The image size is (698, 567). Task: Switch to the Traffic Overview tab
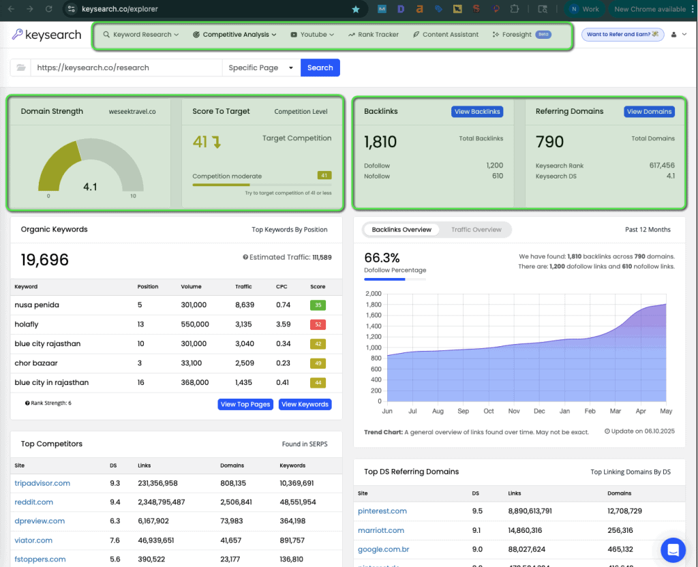point(476,230)
